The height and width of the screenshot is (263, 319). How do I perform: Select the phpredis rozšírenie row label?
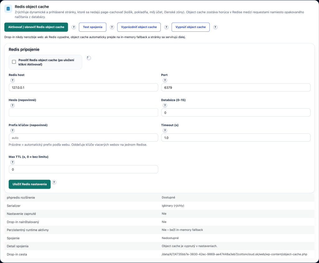coord(21,198)
